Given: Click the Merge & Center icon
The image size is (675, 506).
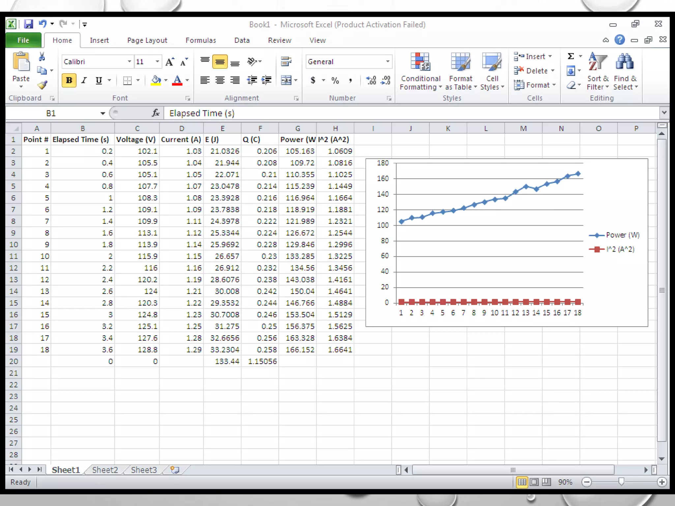Looking at the screenshot, I should pyautogui.click(x=286, y=80).
